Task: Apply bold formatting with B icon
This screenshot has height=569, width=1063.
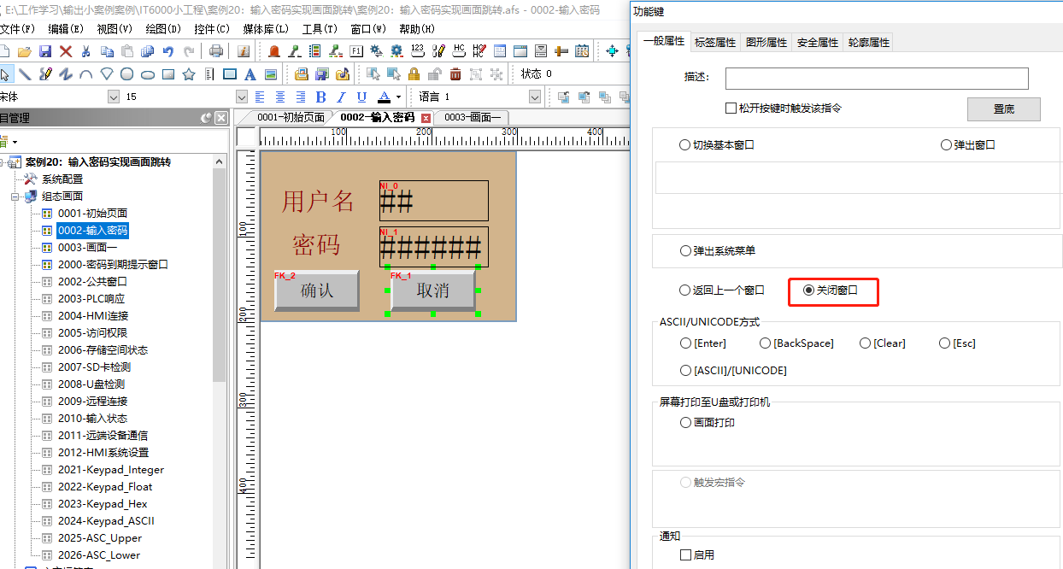Action: (321, 97)
